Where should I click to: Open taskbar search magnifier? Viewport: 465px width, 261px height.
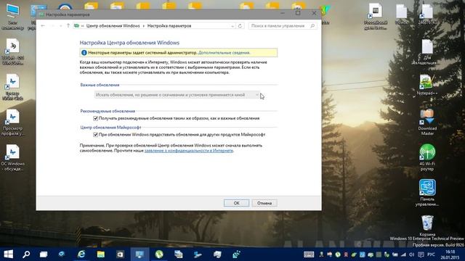click(26, 254)
